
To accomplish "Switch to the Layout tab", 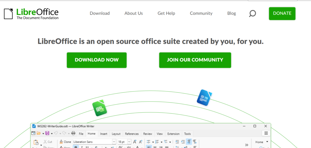I will pyautogui.click(x=116, y=134).
